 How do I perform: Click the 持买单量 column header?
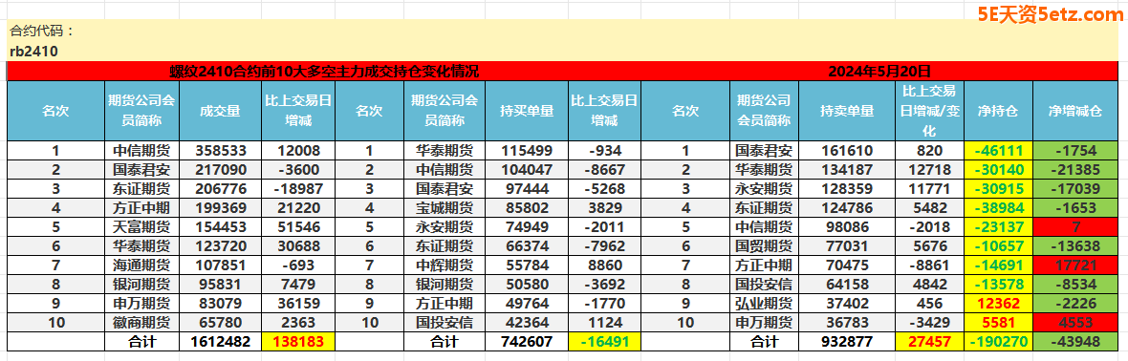pos(527,111)
